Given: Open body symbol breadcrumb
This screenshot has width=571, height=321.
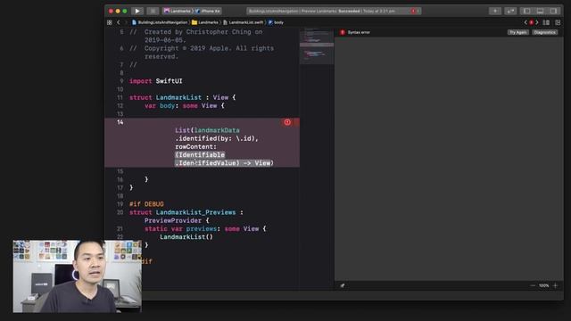Looking at the screenshot, I should 276,22.
